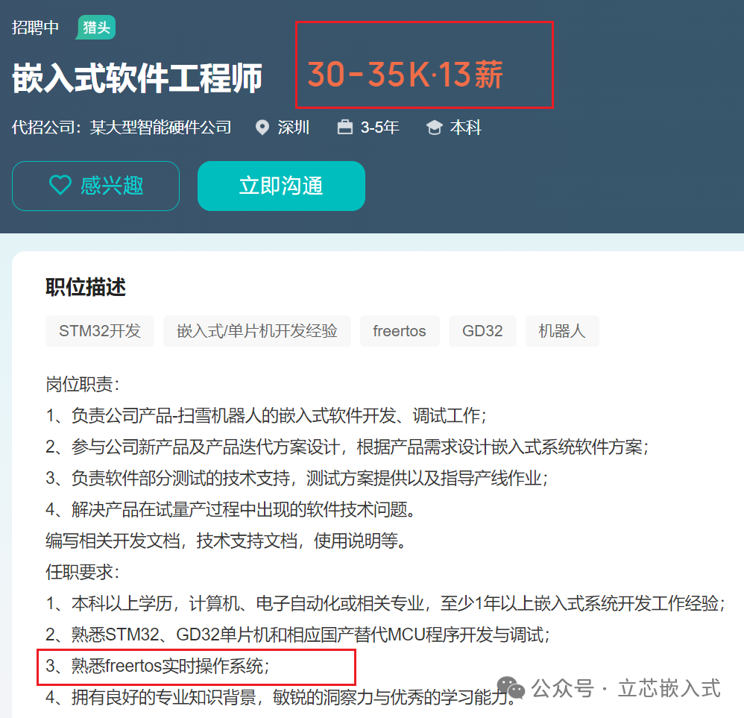Click 代招公司: 某大型智能硬件公司 text

click(122, 127)
